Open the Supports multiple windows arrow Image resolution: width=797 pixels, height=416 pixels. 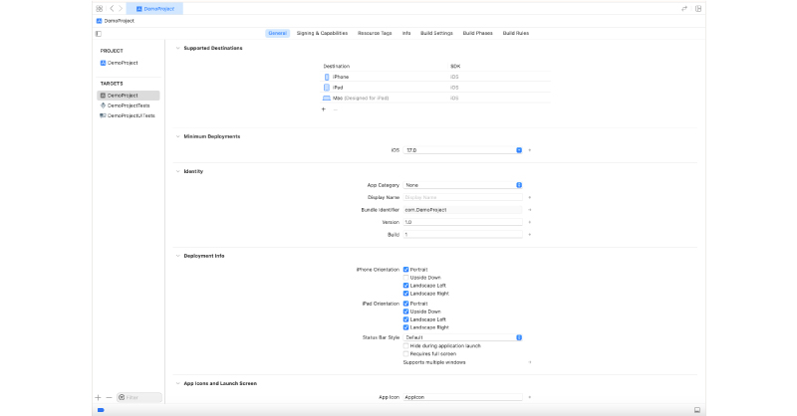point(530,362)
